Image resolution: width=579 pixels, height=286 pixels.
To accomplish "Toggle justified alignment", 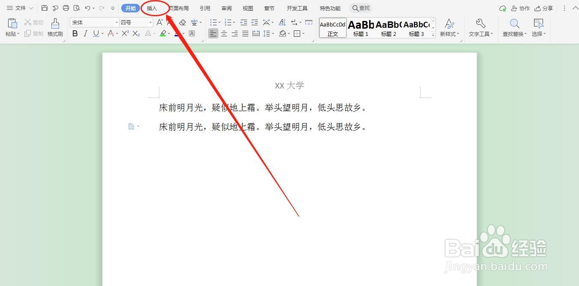I will tap(245, 33).
